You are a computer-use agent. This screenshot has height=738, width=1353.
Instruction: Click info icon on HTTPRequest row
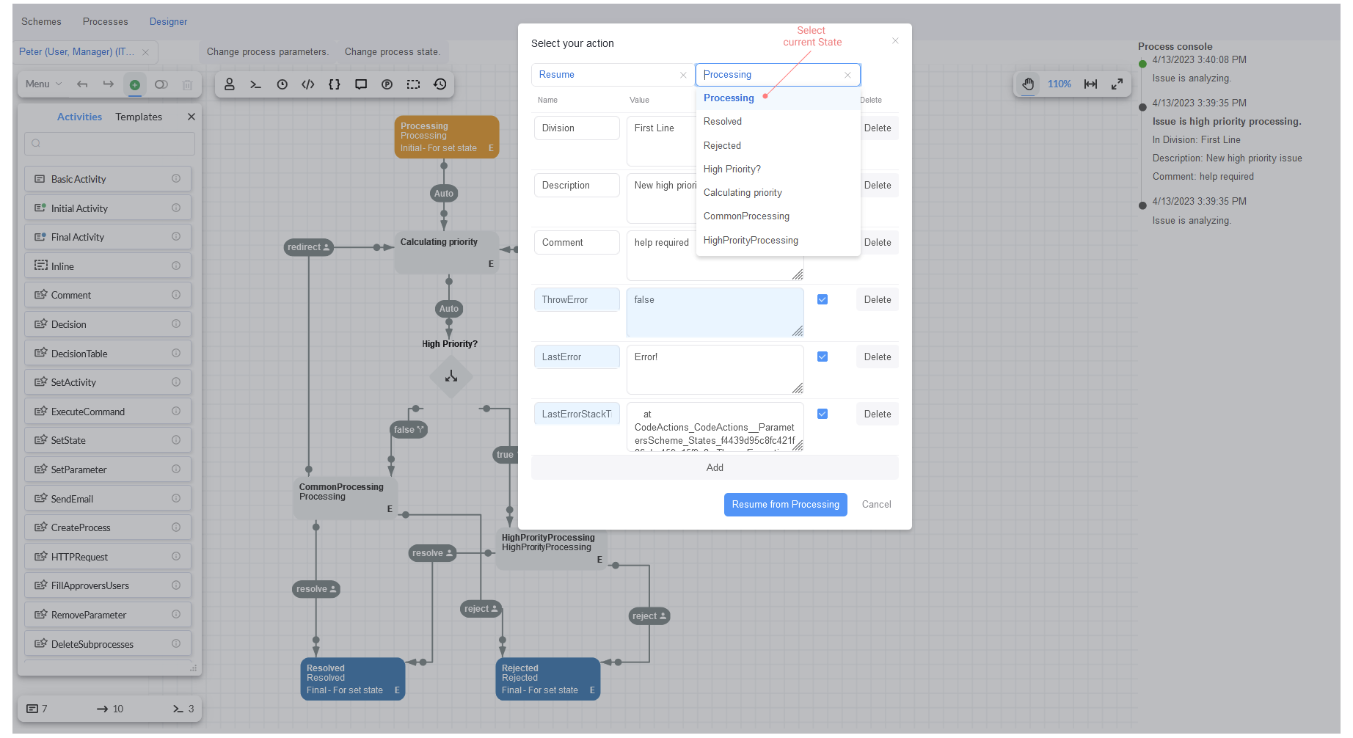(x=176, y=556)
